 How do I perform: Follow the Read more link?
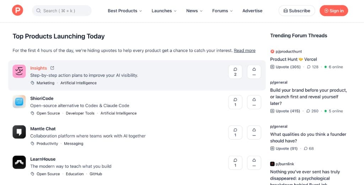point(245,50)
